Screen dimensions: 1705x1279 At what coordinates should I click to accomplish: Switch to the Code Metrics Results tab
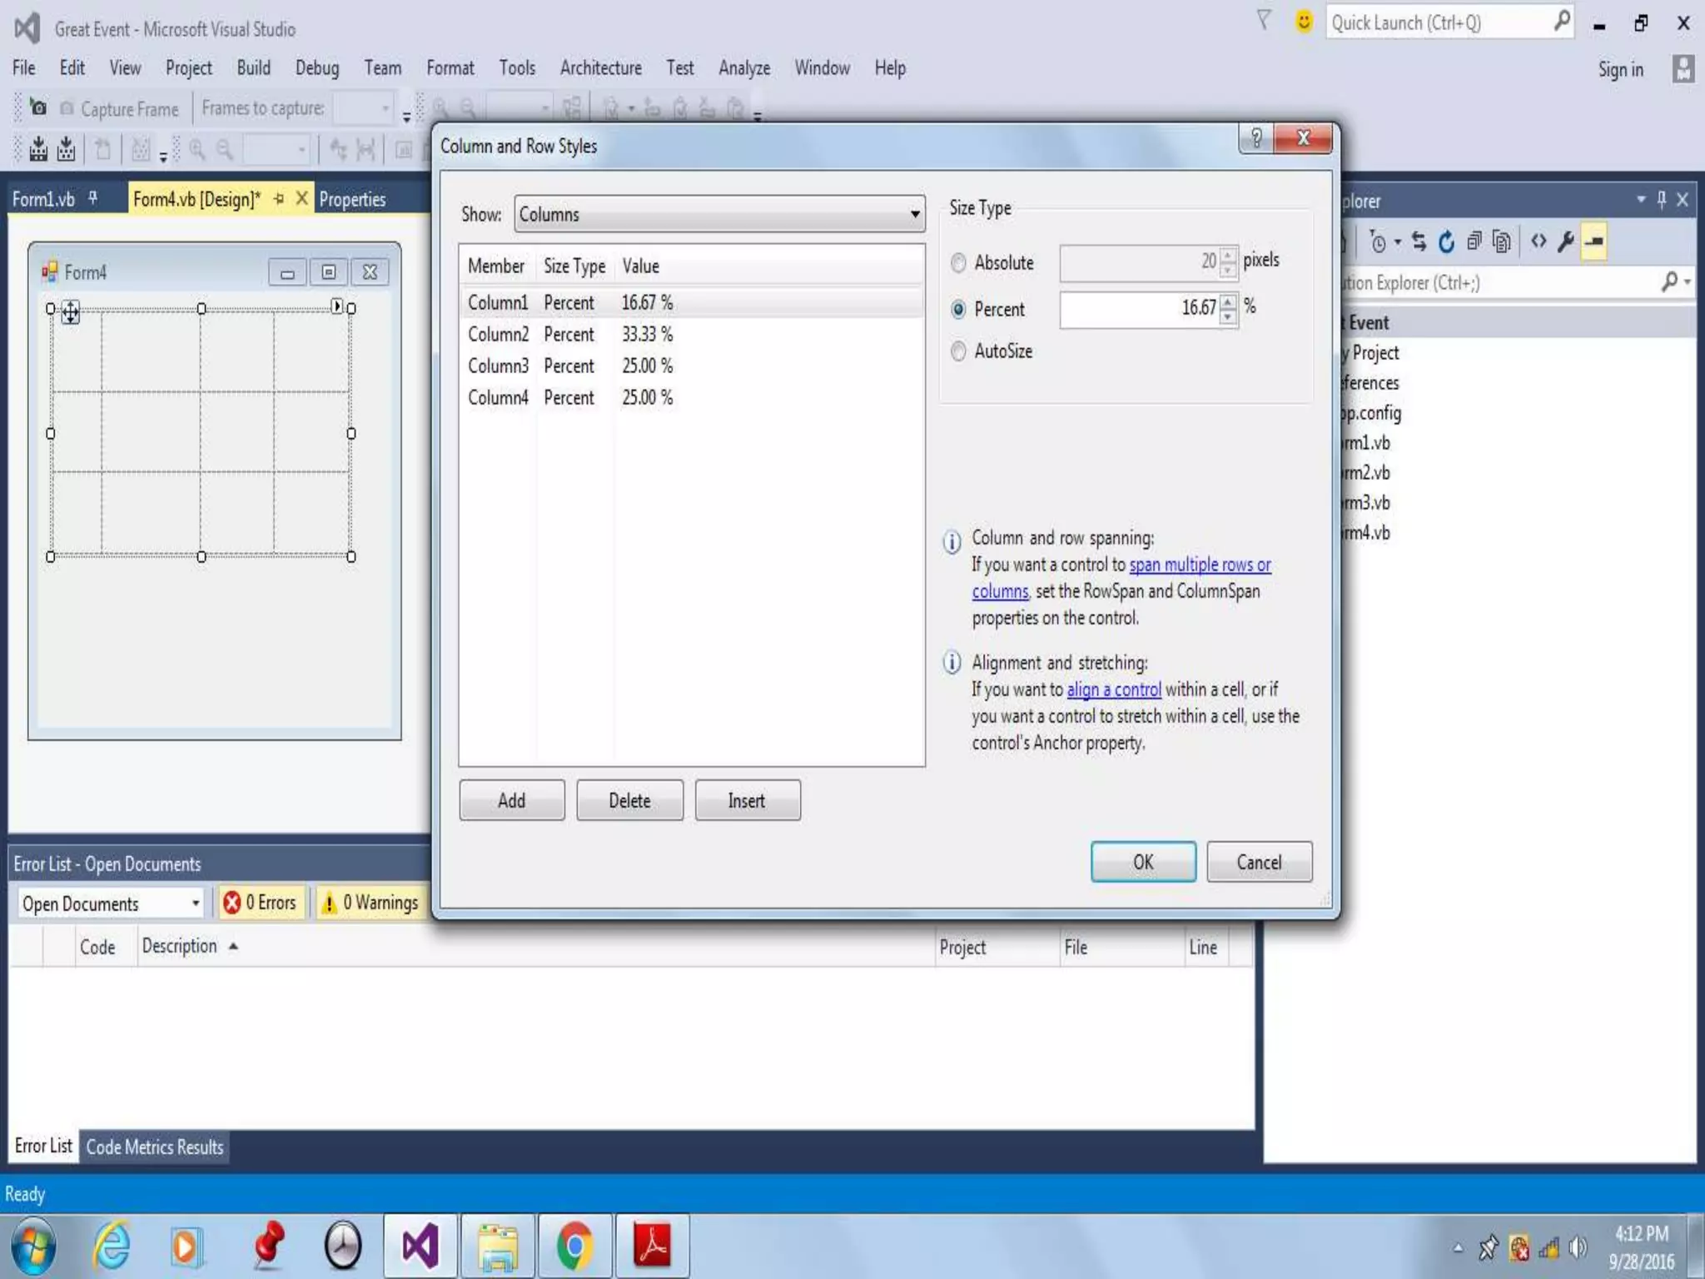(x=155, y=1147)
